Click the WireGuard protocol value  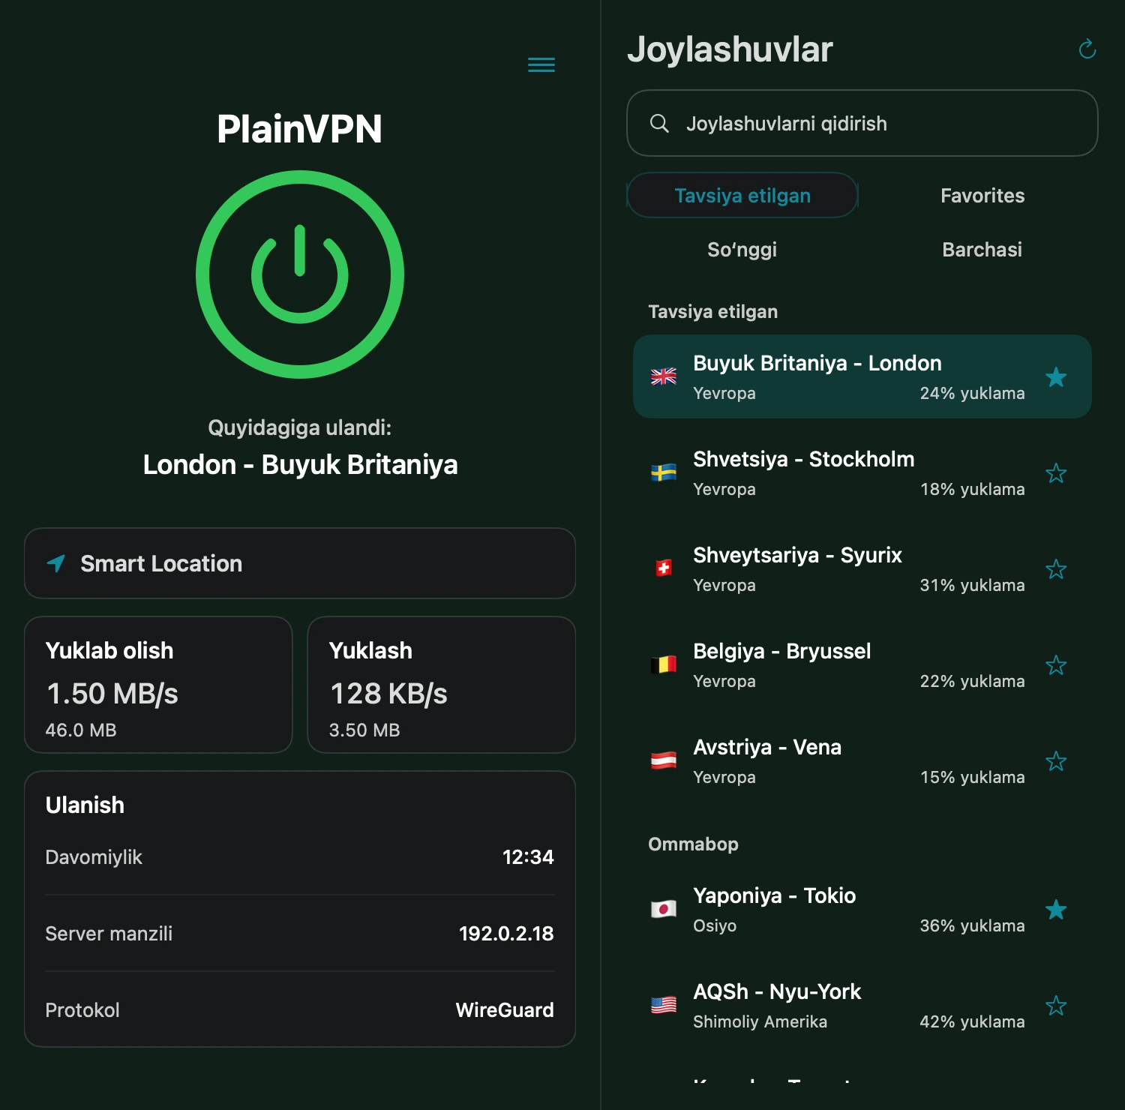505,1009
